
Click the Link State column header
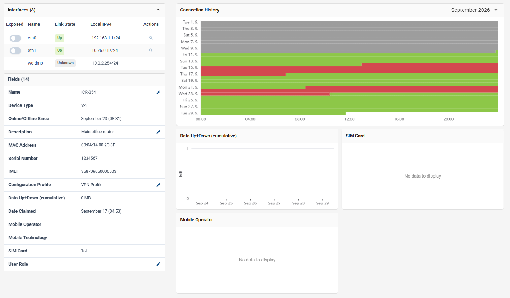tap(65, 24)
